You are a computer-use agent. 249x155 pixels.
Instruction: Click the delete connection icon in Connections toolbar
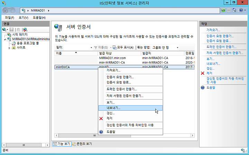25,29
